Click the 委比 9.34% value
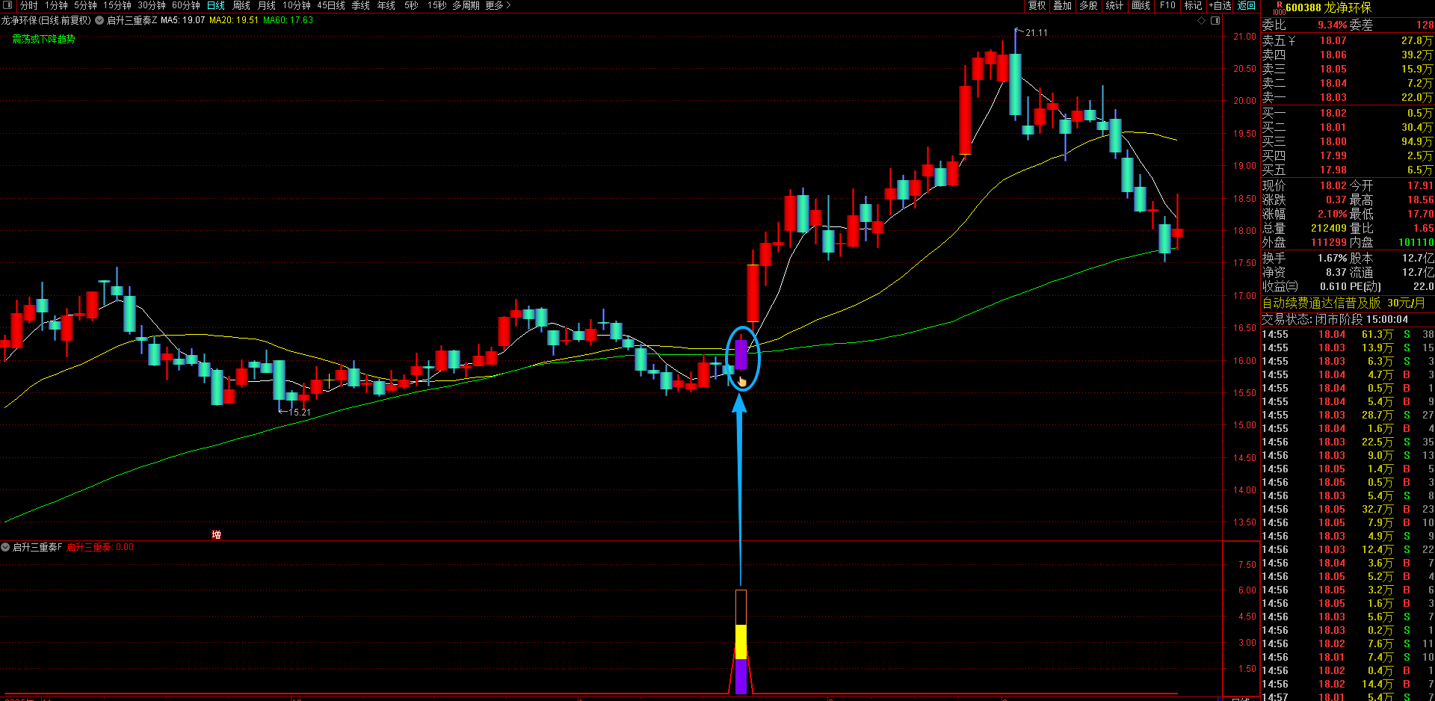Image resolution: width=1435 pixels, height=701 pixels. point(1332,25)
